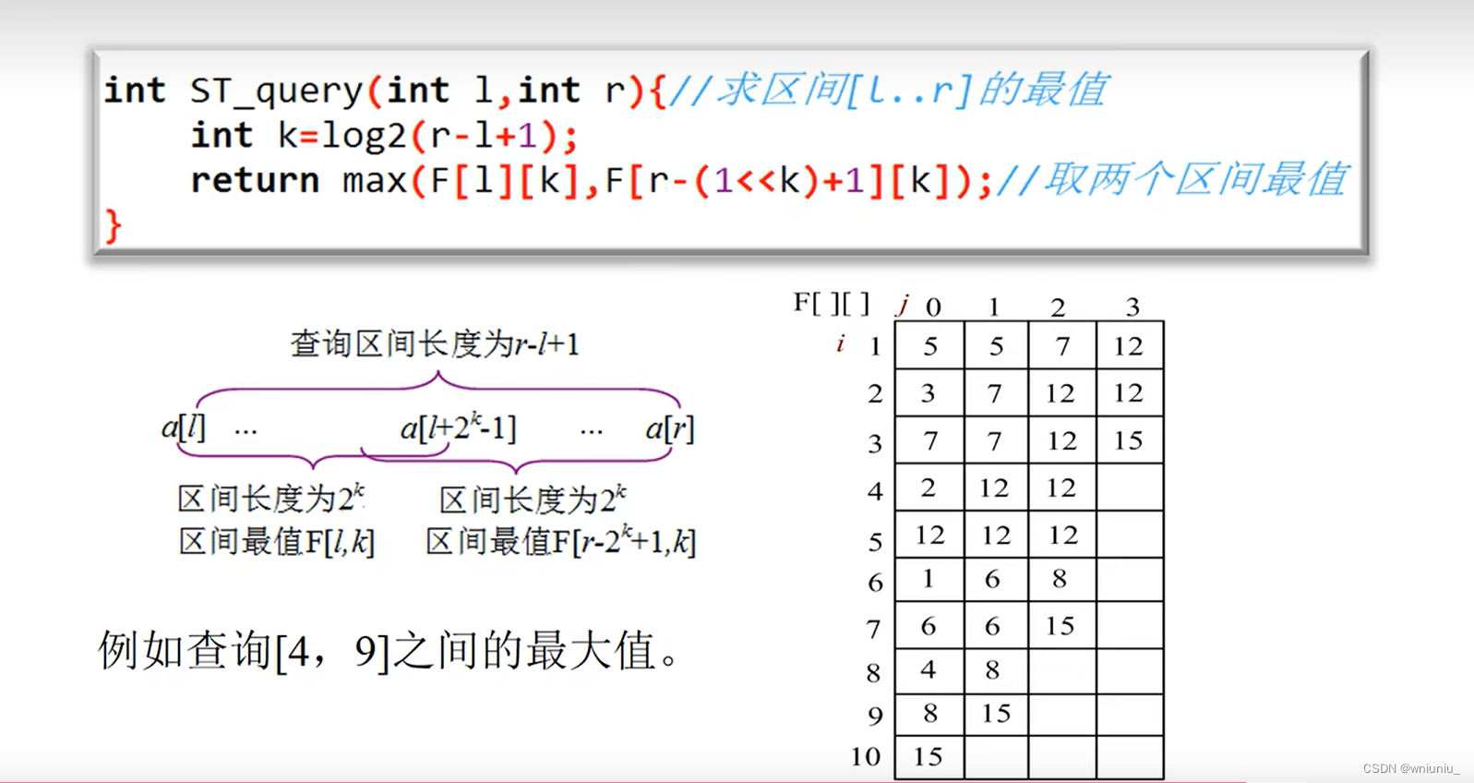This screenshot has height=783, width=1474.
Task: Click cell '8' in row 9, column 0
Action: 929,713
